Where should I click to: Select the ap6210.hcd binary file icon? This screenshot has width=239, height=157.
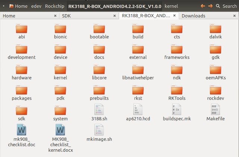click(138, 109)
